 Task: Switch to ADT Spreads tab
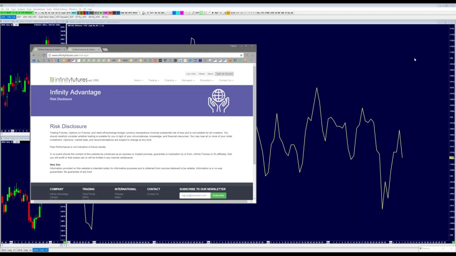[x=62, y=17]
